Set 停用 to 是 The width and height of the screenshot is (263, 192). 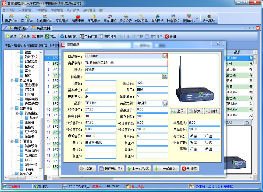click(192, 149)
